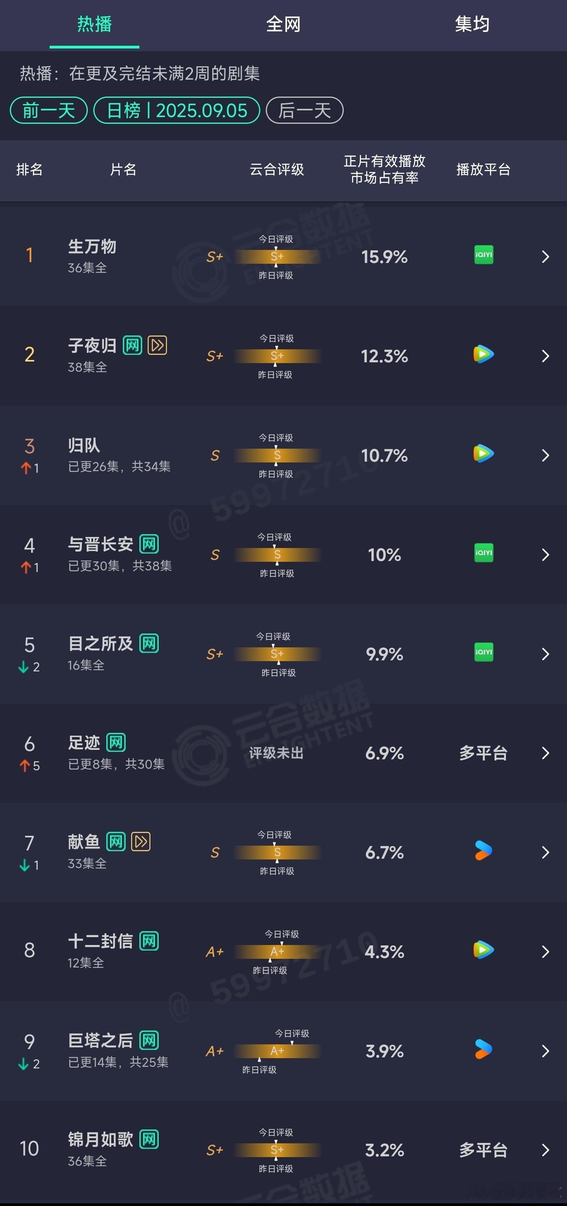This screenshot has height=1206, width=567.
Task: Tap the iQIYI icon for 目之所及
Action: click(x=484, y=652)
